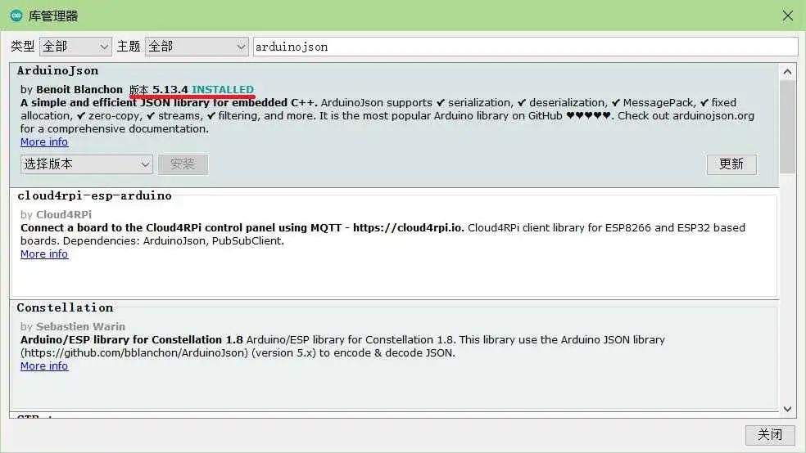This screenshot has height=453, width=806.
Task: Click the 主题 label
Action: tap(129, 47)
